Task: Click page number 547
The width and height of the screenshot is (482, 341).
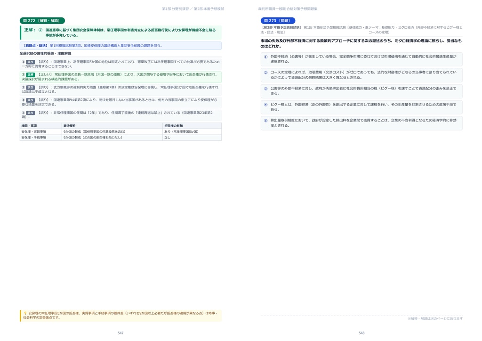Action: click(120, 333)
